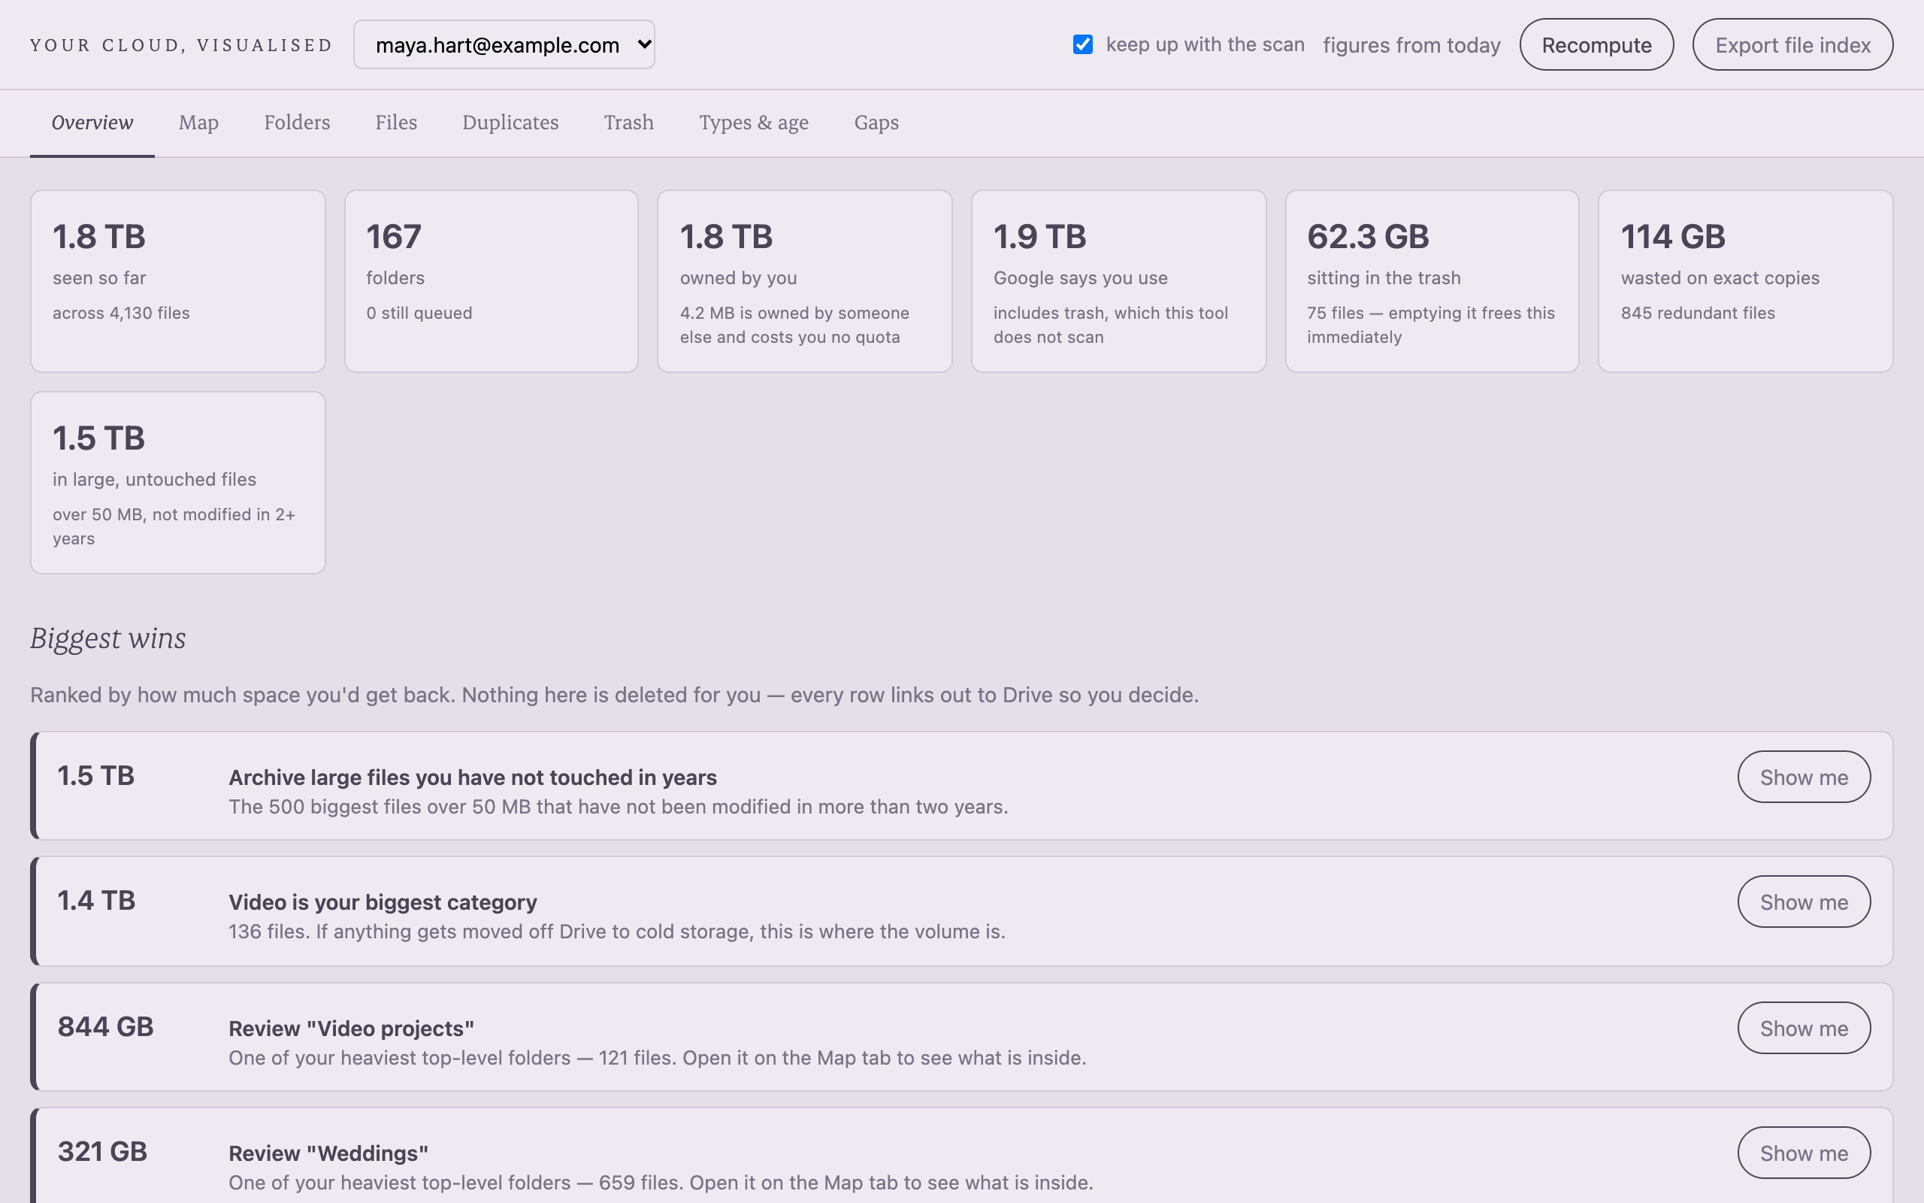Click the "across 4,130 files" text

tap(121, 313)
